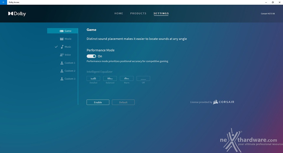This screenshot has width=283, height=153.
Task: Turn off the Performance Mode switch
Action: point(91,56)
